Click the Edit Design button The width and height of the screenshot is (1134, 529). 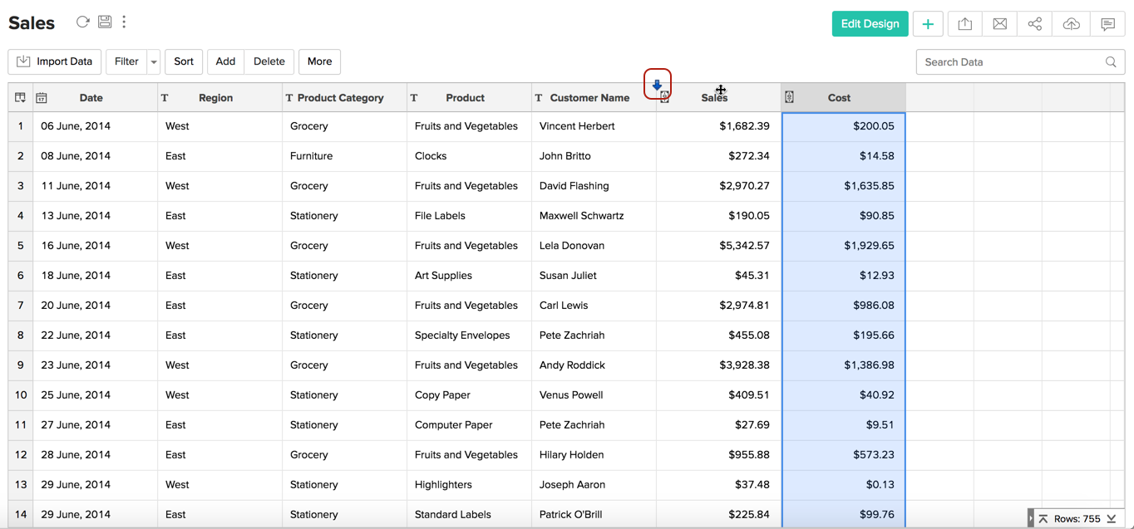tap(870, 24)
